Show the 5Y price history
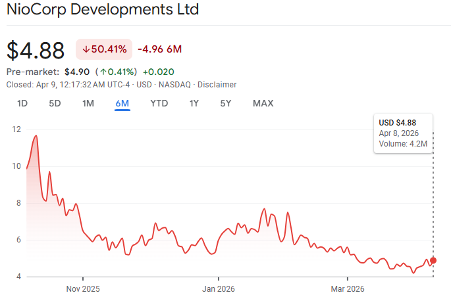The width and height of the screenshot is (451, 297). point(226,103)
